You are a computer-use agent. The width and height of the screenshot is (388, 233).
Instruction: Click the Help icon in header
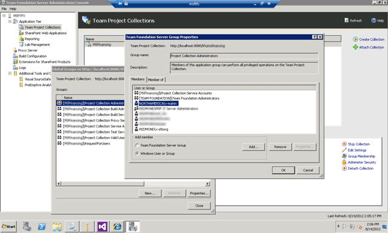pyautogui.click(x=373, y=20)
